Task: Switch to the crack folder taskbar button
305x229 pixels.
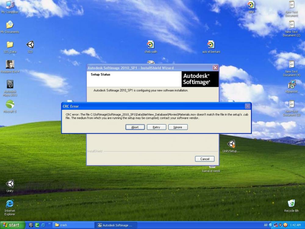Action: 73,225
